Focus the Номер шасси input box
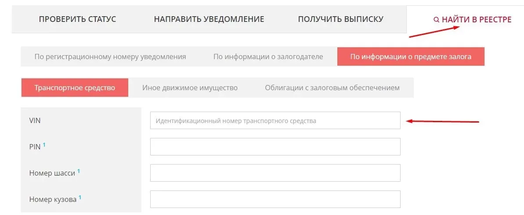 click(x=275, y=173)
